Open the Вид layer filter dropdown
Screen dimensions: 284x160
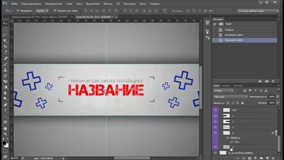click(223, 91)
